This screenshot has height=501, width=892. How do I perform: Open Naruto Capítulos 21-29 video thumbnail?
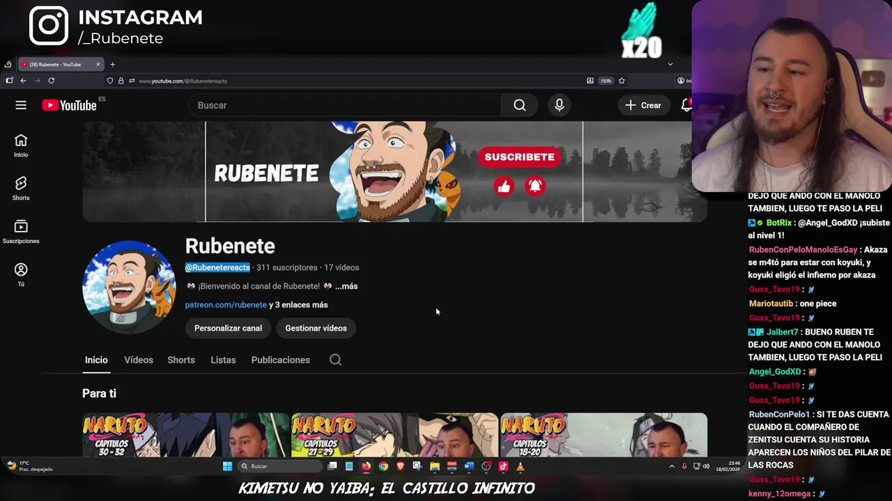tap(394, 435)
